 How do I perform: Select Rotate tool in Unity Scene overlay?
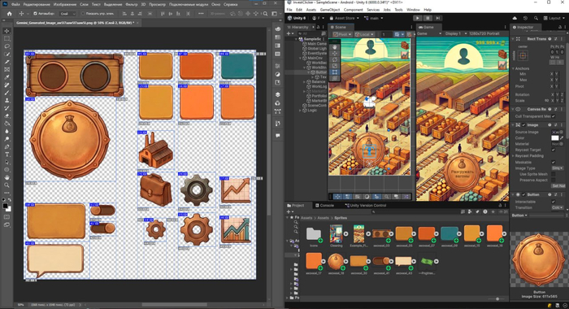[x=335, y=59]
